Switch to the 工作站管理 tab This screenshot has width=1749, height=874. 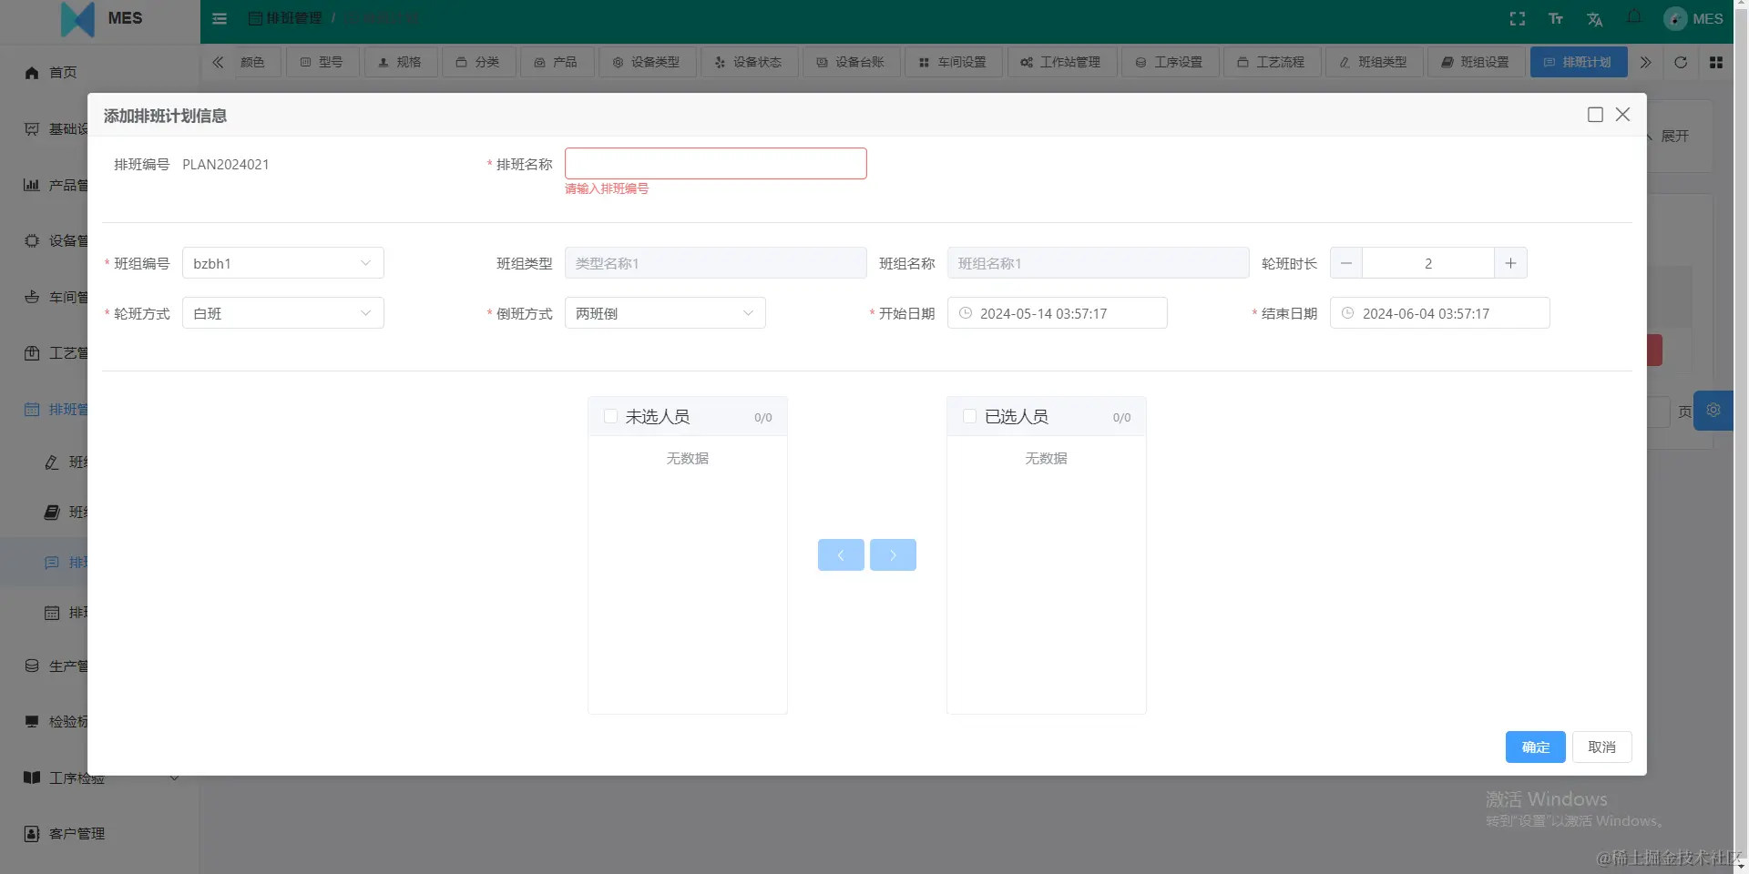pos(1062,62)
